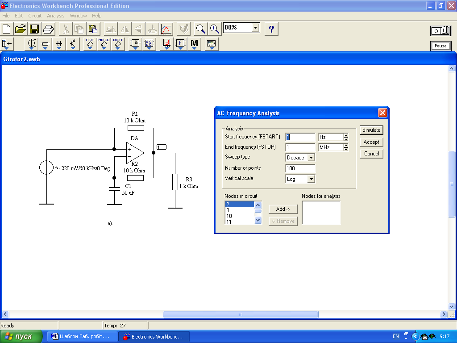Open help question mark icon
Viewport: 457px width, 343px height.
tap(271, 29)
